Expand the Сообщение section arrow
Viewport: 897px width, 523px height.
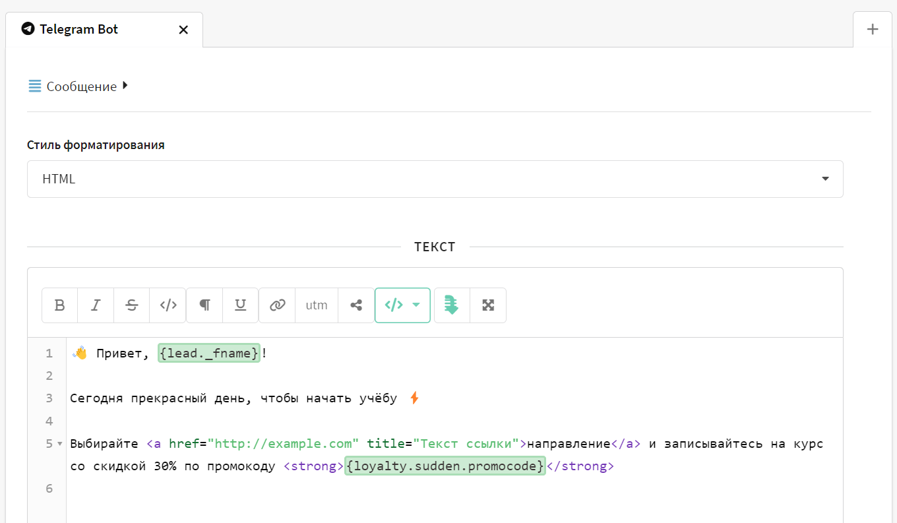[125, 85]
